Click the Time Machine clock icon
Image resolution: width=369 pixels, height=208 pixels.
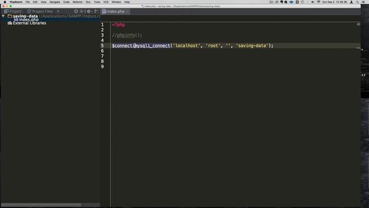point(302,2)
